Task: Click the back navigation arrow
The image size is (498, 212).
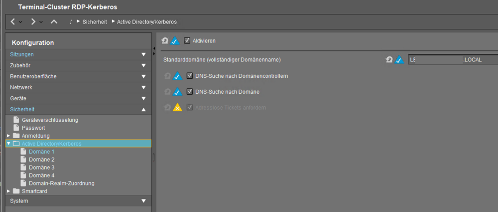Action: [13, 22]
